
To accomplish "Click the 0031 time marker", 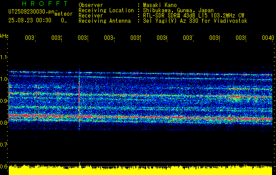I will 30,38.
